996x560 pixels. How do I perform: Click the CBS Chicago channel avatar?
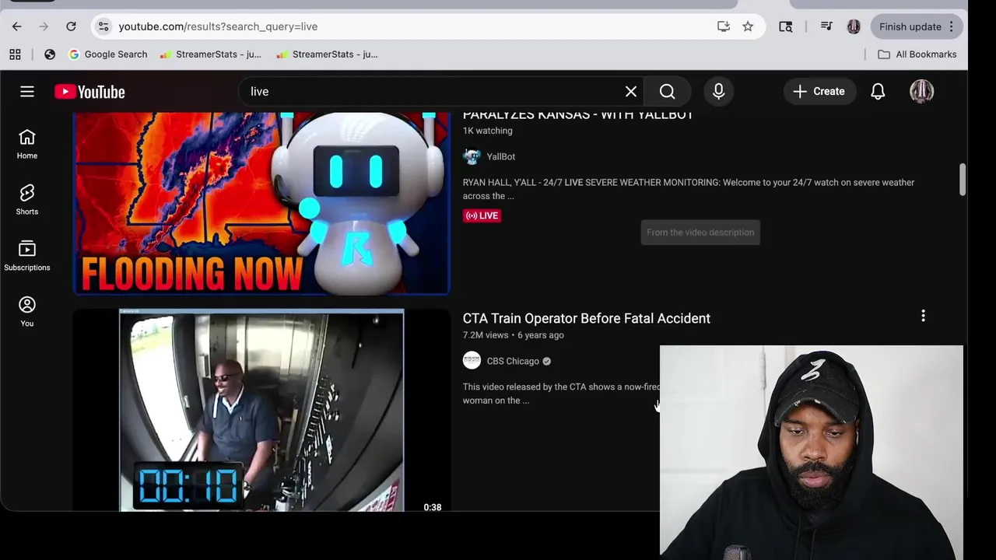pos(472,361)
